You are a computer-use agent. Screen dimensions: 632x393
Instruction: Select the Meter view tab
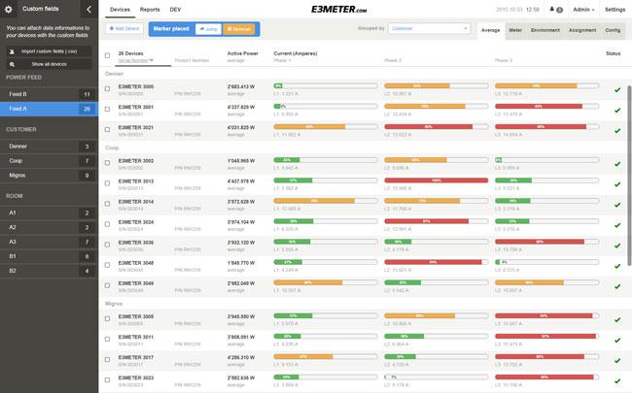515,31
